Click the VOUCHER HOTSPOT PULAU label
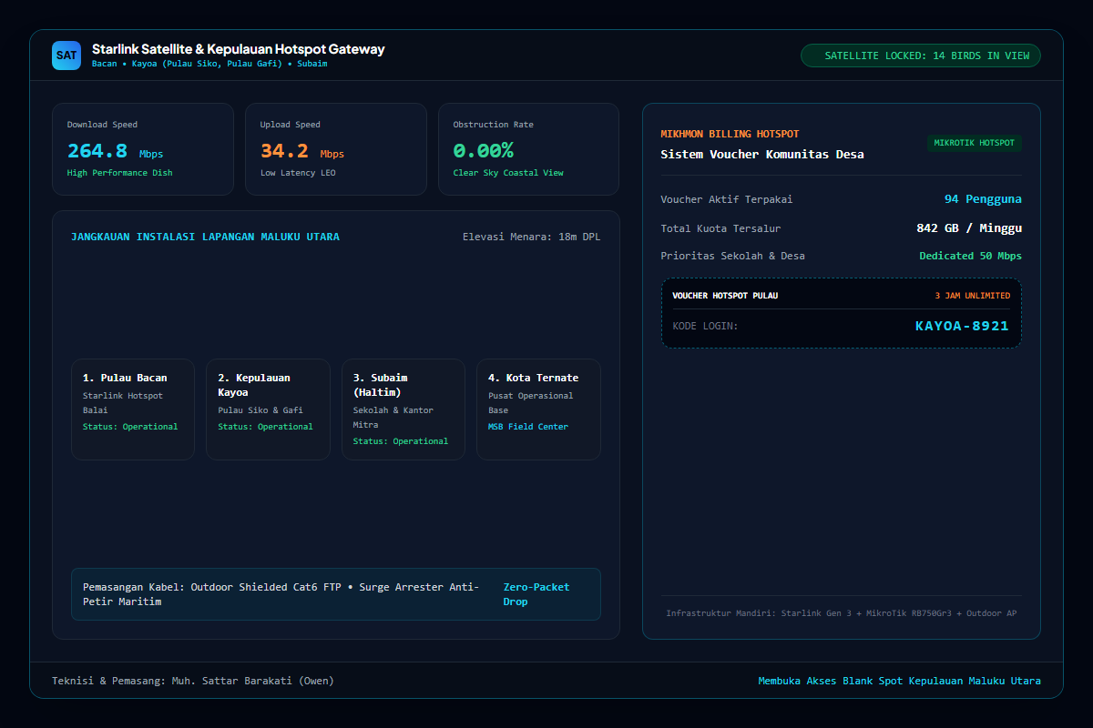Image resolution: width=1093 pixels, height=728 pixels. click(x=725, y=296)
